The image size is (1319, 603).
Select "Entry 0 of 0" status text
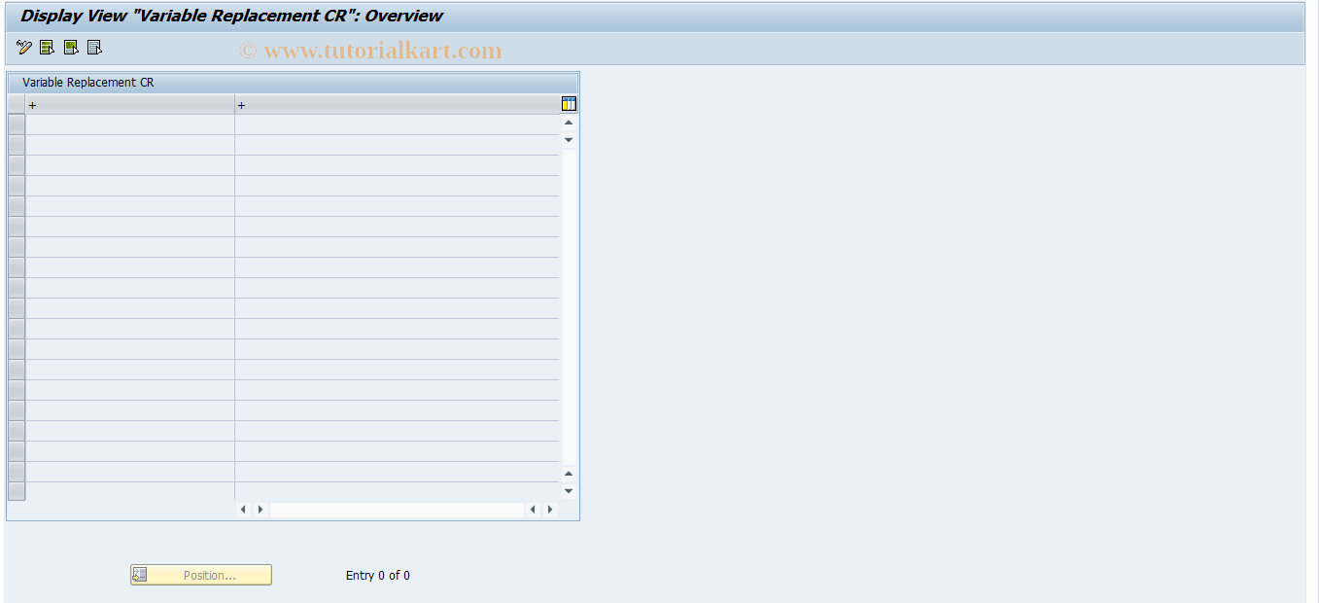(378, 576)
